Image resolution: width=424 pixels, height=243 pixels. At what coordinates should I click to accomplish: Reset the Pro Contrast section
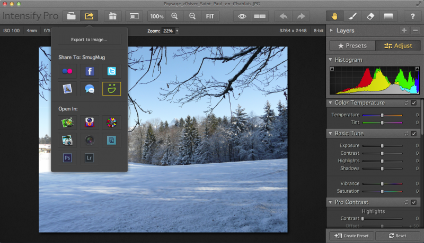tap(406, 202)
